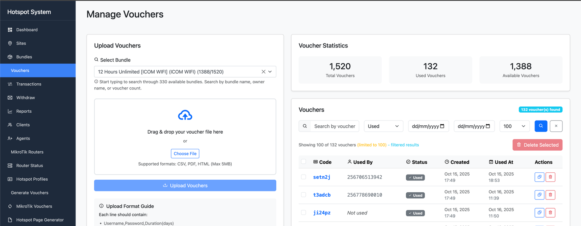Open the Used status filter dropdown
The width and height of the screenshot is (581, 226).
(x=383, y=126)
